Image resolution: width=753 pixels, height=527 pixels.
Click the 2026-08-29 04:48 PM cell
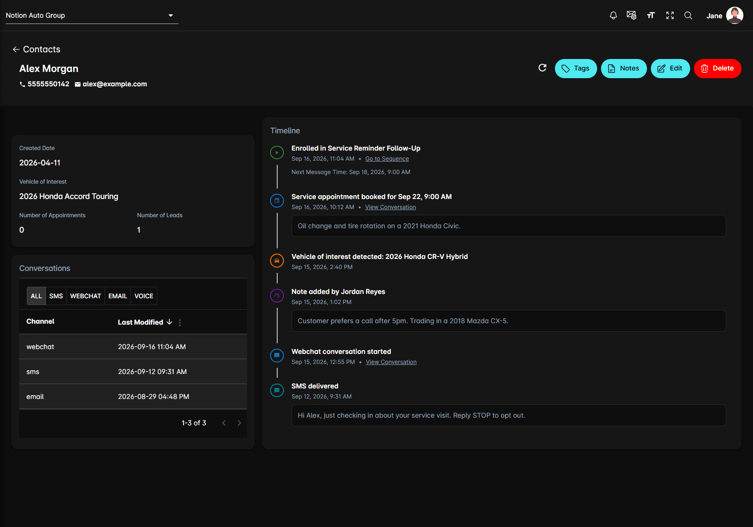click(153, 397)
